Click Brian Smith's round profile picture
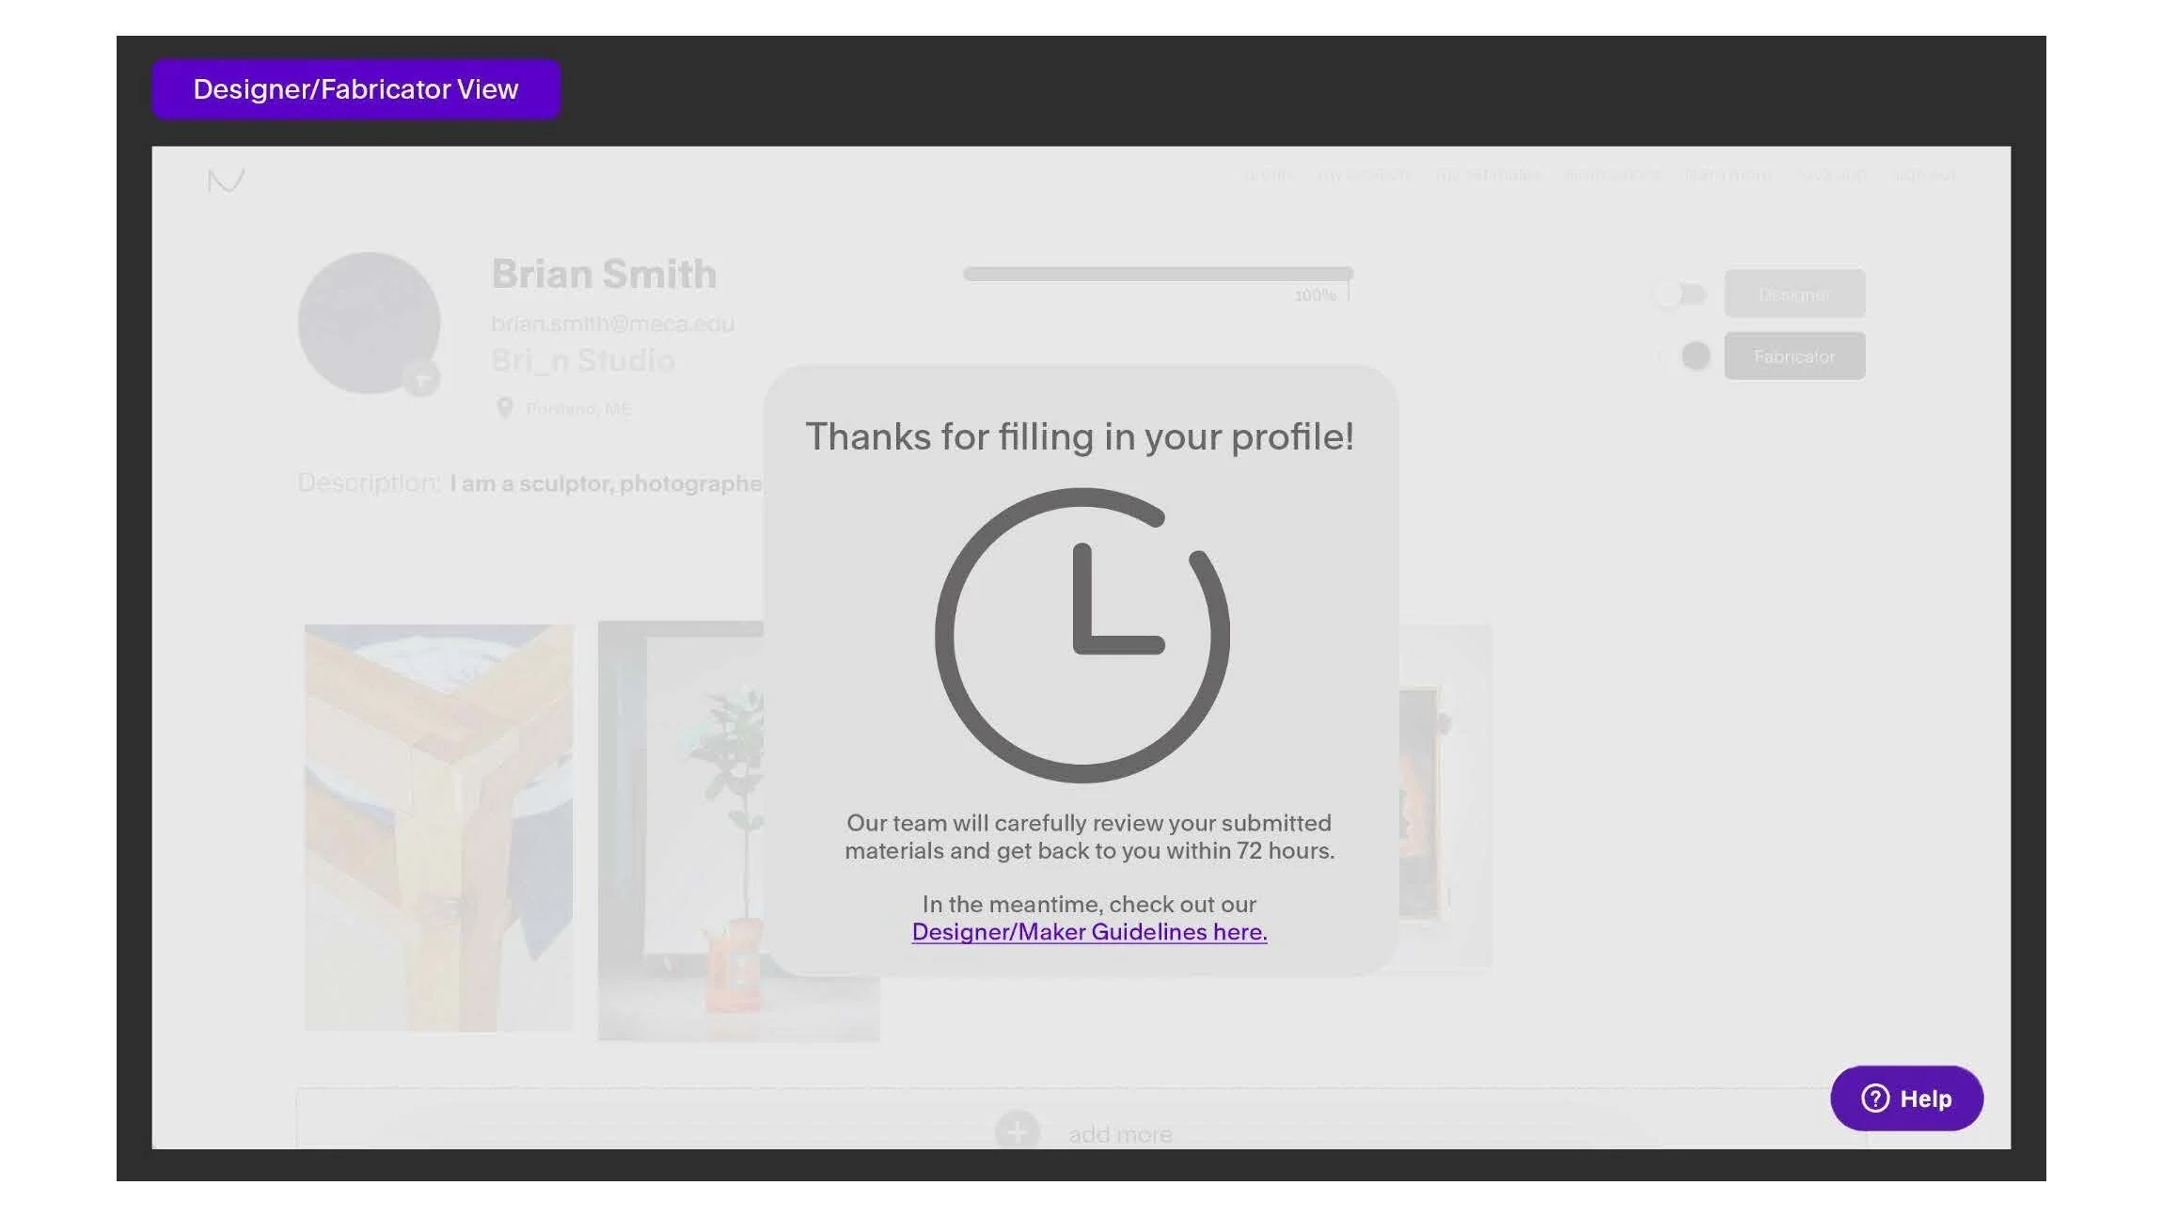This screenshot has width=2163, height=1217. (369, 323)
